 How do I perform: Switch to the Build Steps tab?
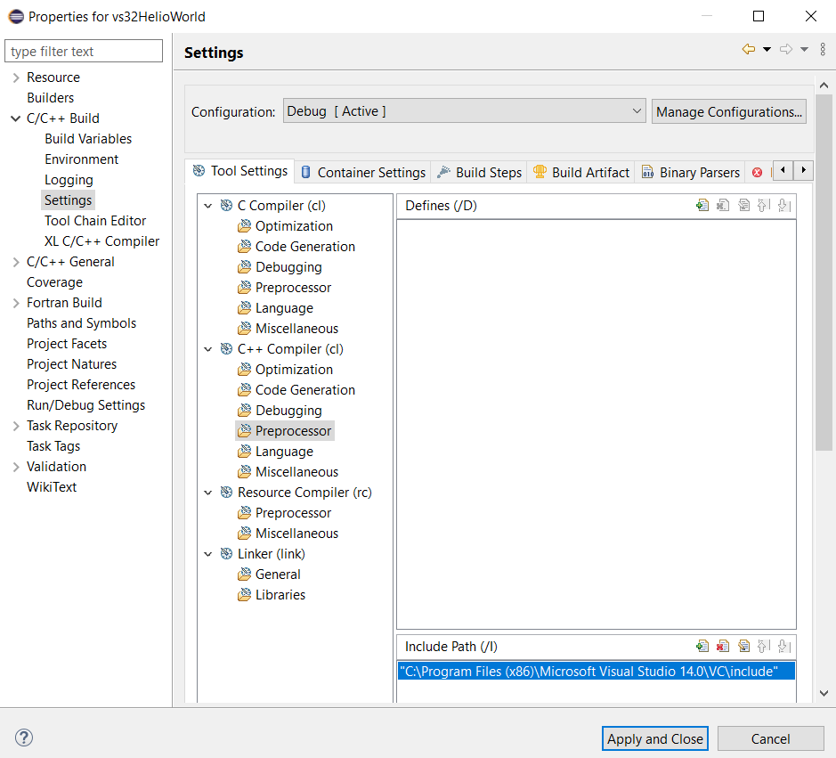479,172
